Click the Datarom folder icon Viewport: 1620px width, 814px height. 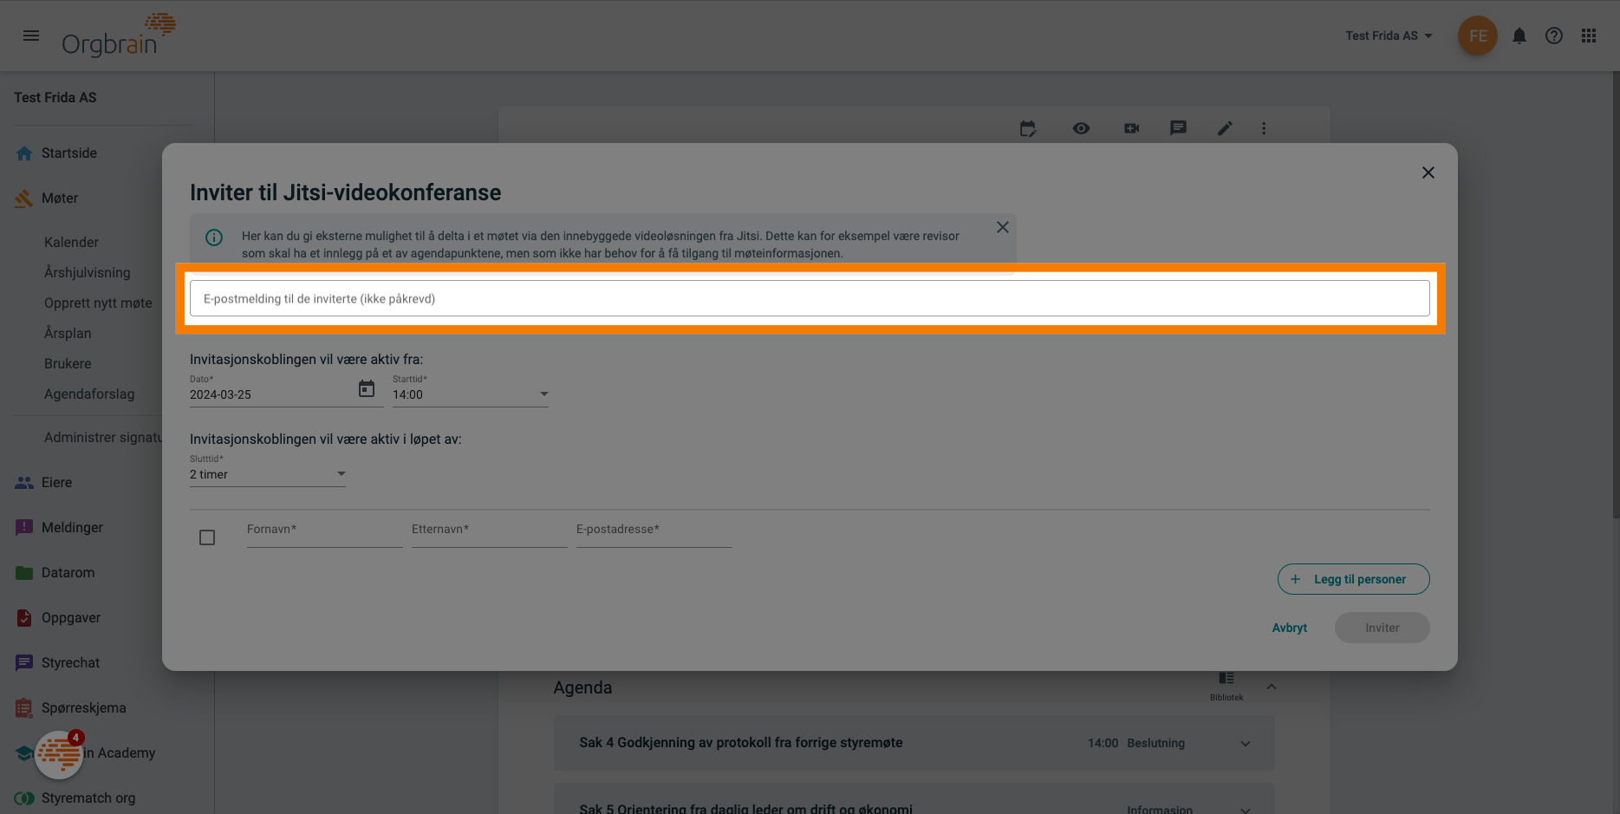pos(24,573)
